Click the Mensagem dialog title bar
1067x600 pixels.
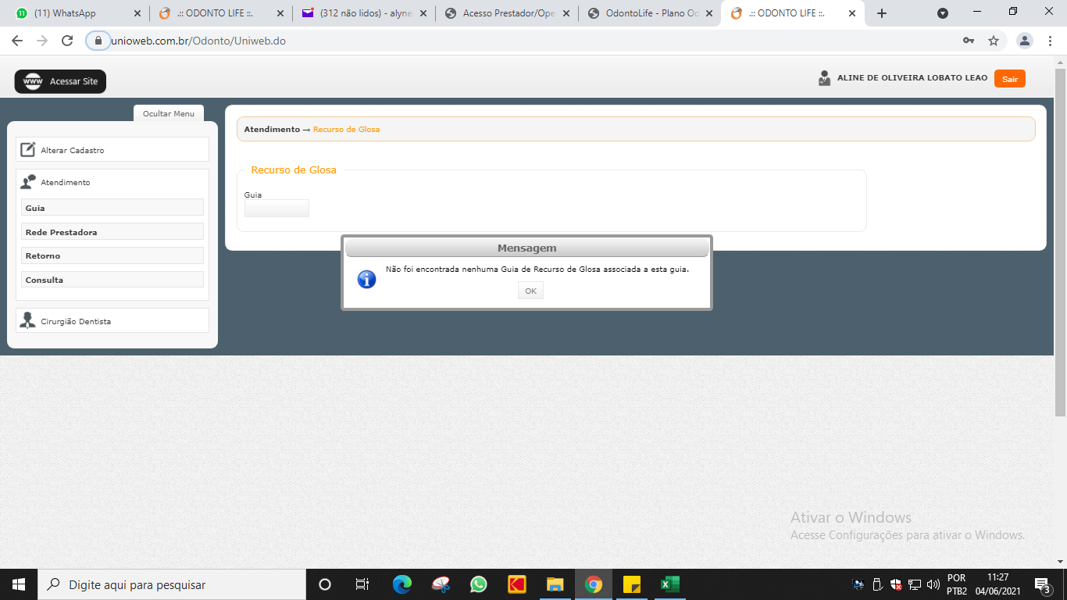pyautogui.click(x=527, y=248)
